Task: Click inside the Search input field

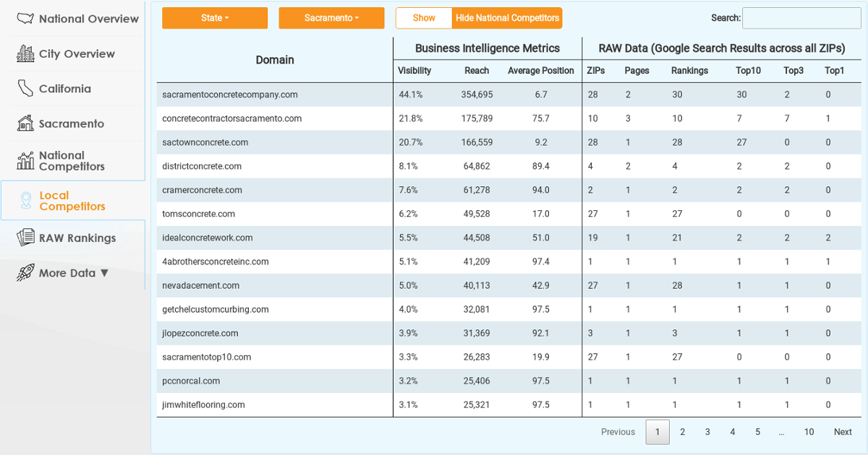Action: (801, 18)
